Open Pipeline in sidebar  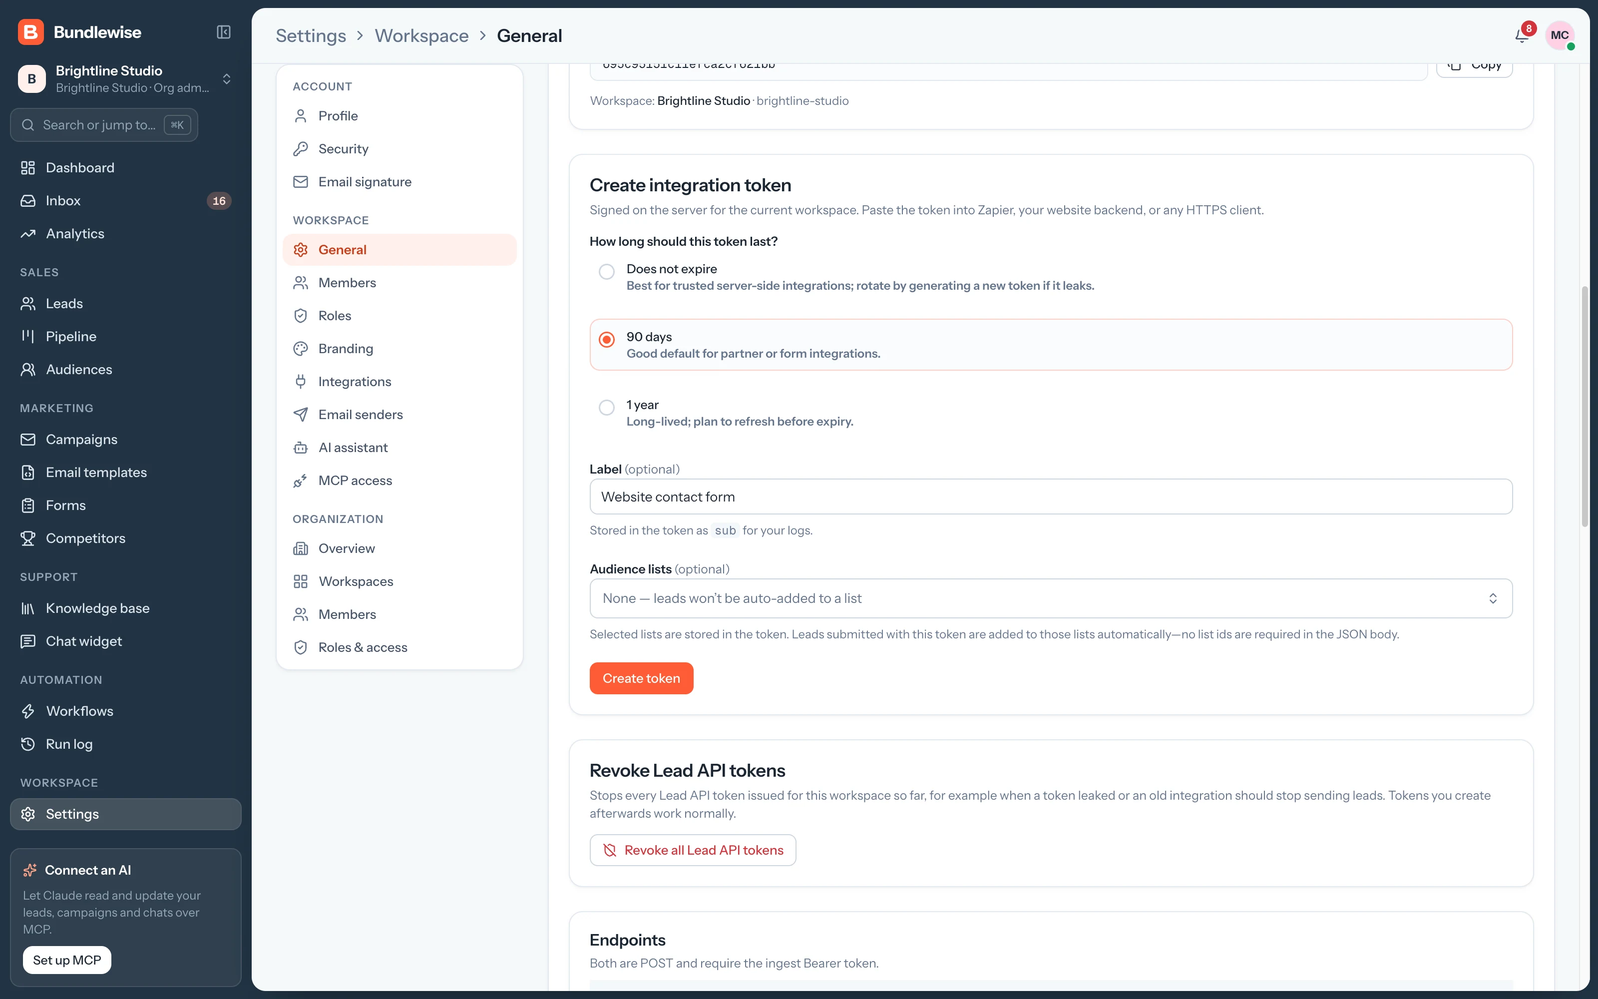[x=125, y=336]
